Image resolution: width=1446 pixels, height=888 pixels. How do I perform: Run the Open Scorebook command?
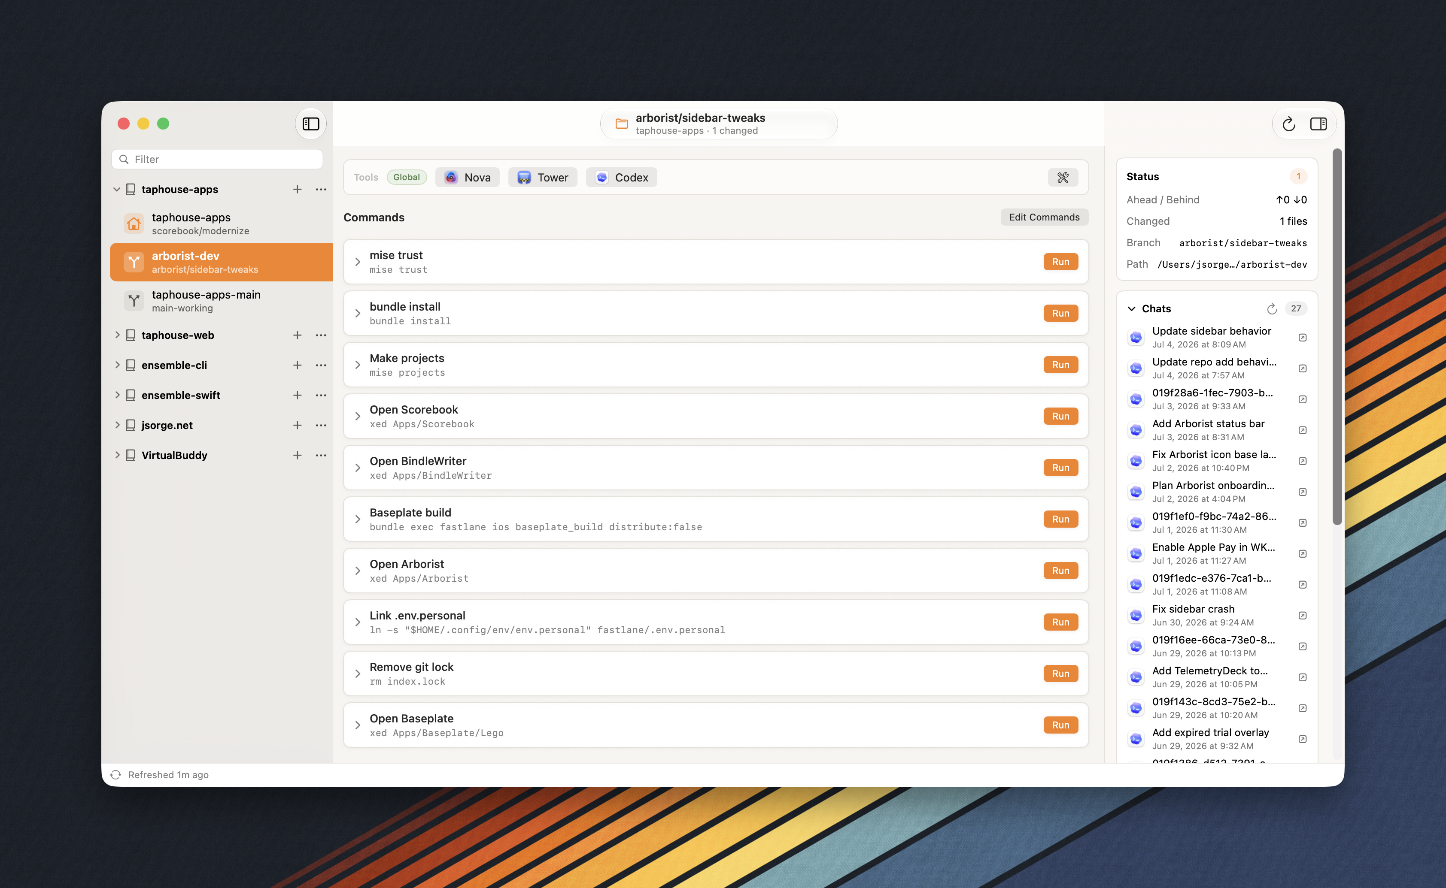tap(1060, 417)
